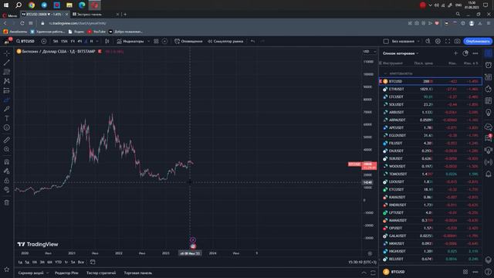Viewport: 494px width, 278px height.
Task: Open the Симулятор рынка replay button
Action: point(225,41)
